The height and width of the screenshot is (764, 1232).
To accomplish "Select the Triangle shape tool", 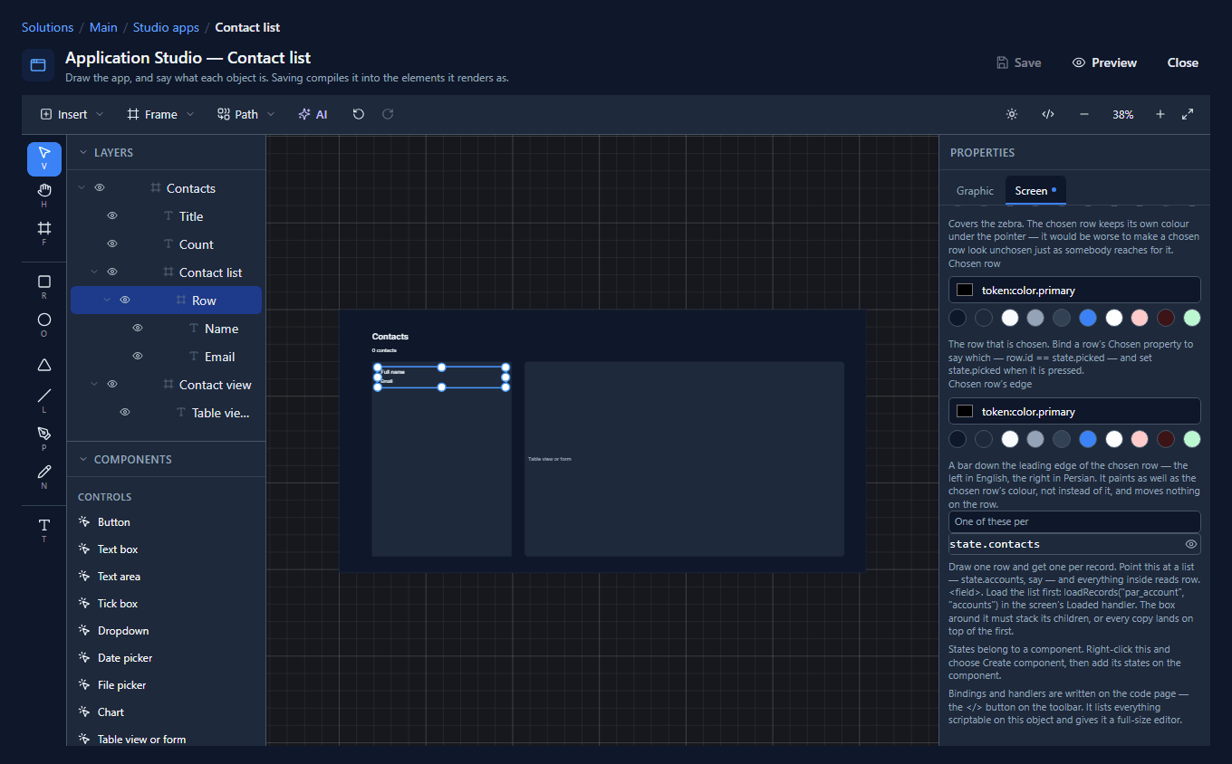I will pos(44,365).
